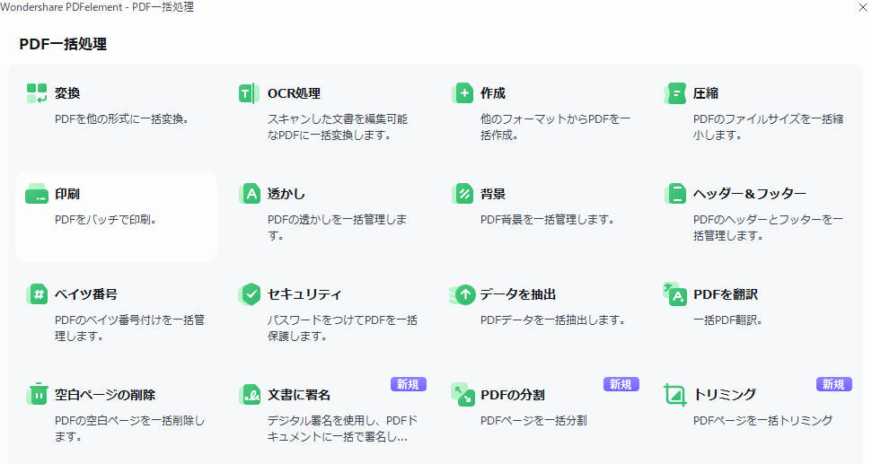Select the ベイツ番号 title

(85, 294)
